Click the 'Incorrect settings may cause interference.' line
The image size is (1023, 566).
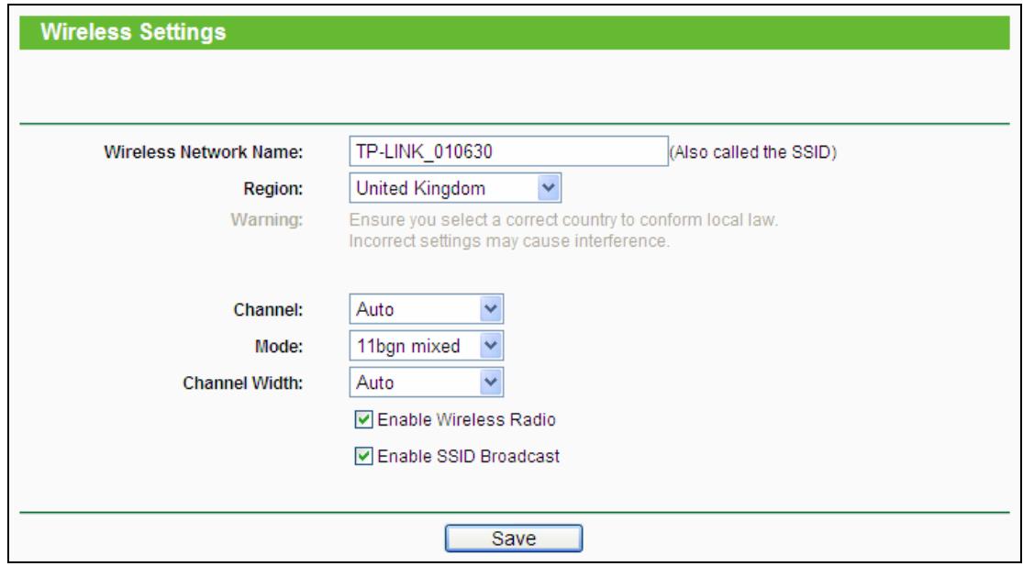[x=510, y=241]
